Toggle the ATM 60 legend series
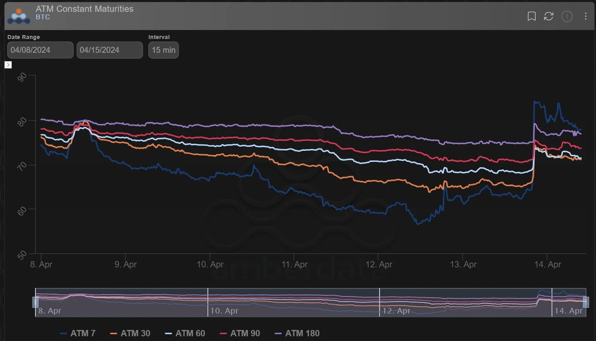Image resolution: width=596 pixels, height=341 pixels. point(185,333)
